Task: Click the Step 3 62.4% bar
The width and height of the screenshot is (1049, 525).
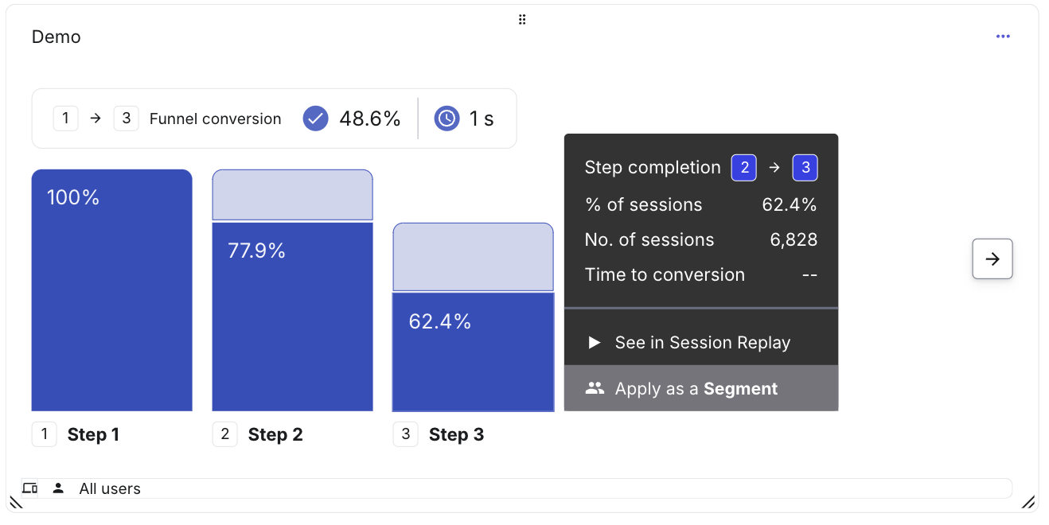Action: (x=474, y=352)
